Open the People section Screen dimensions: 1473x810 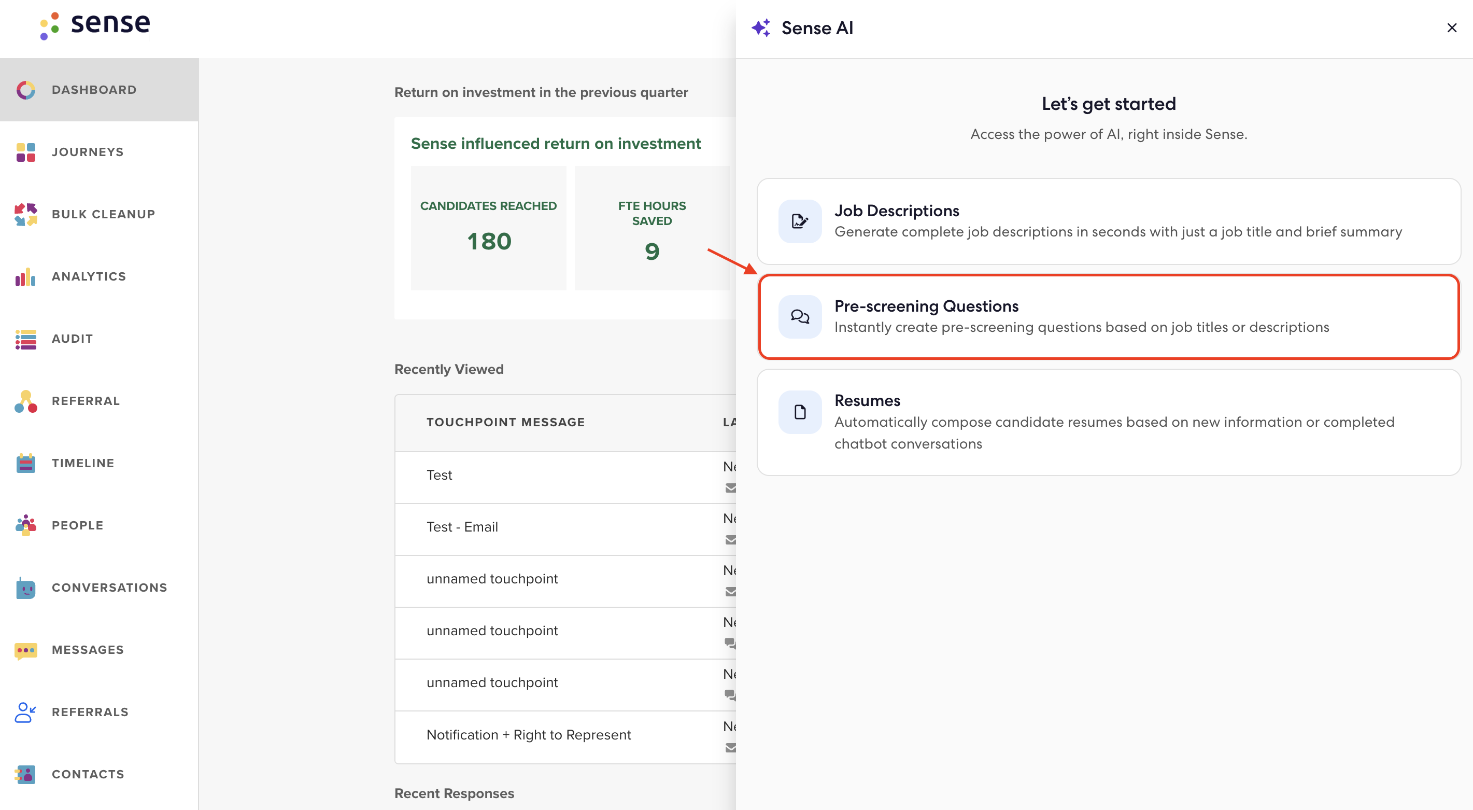tap(100, 526)
